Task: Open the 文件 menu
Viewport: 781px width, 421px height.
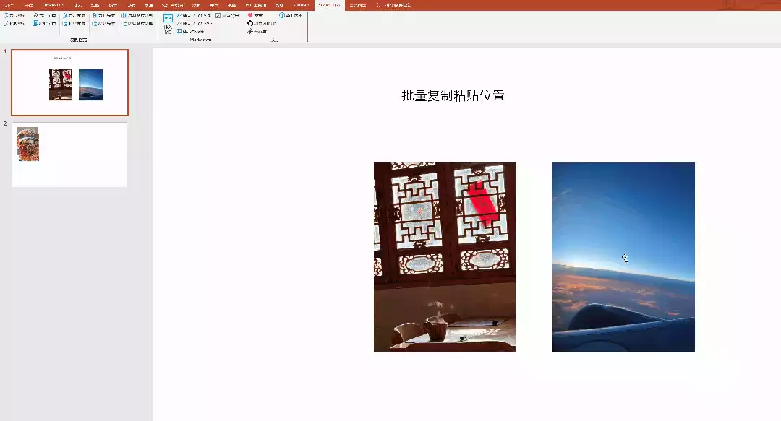Action: (x=9, y=5)
